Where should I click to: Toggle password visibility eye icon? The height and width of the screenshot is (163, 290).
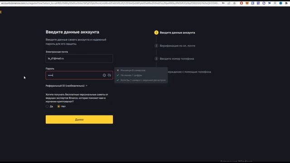tap(109, 75)
